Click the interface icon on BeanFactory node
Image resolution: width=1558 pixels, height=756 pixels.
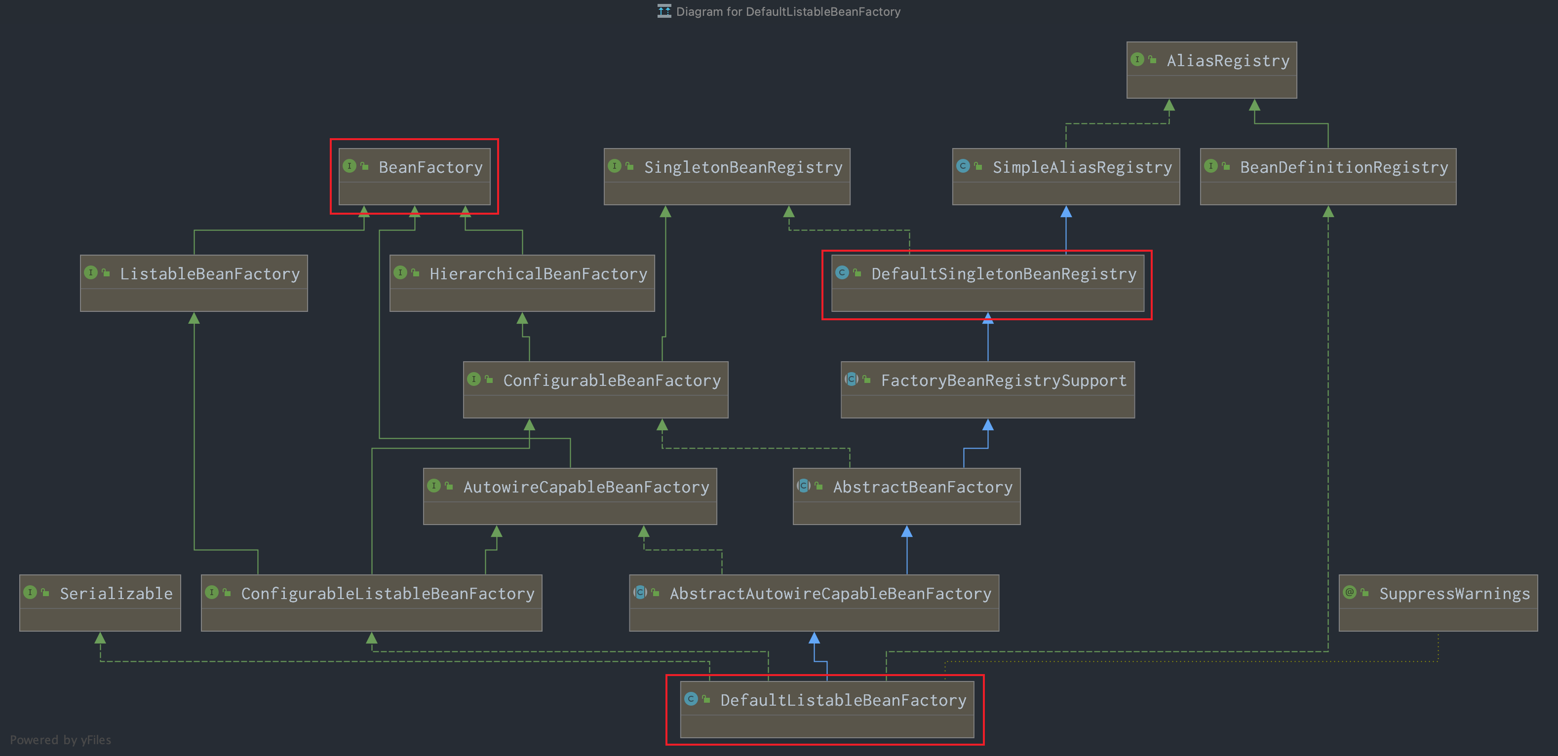click(x=350, y=166)
